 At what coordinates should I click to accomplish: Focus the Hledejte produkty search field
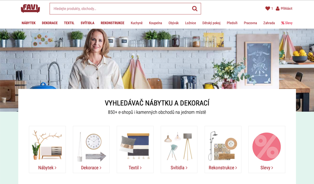pyautogui.click(x=121, y=9)
